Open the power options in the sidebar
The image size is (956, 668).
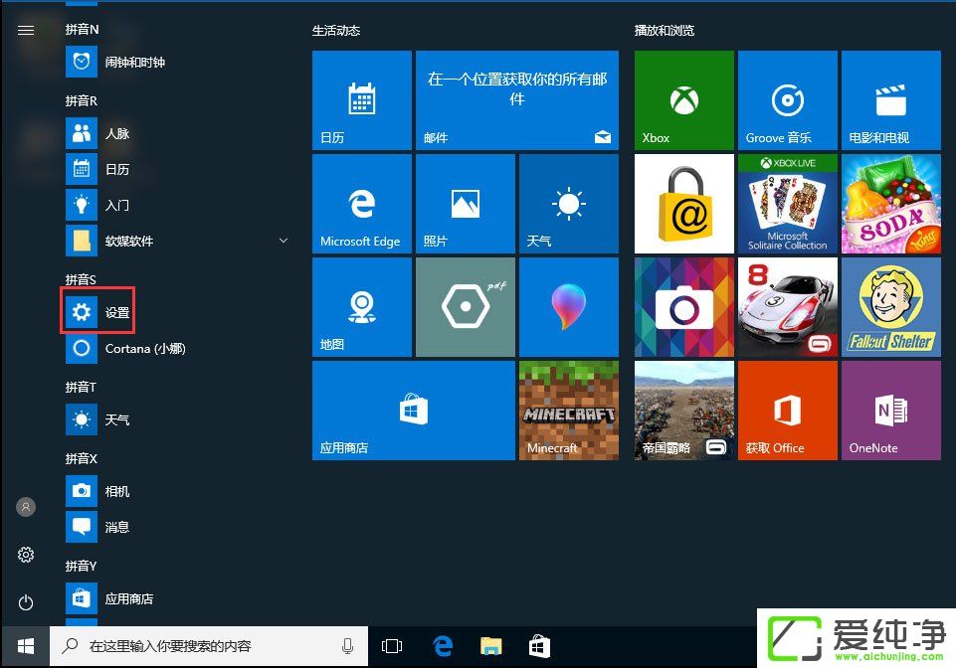(x=26, y=602)
